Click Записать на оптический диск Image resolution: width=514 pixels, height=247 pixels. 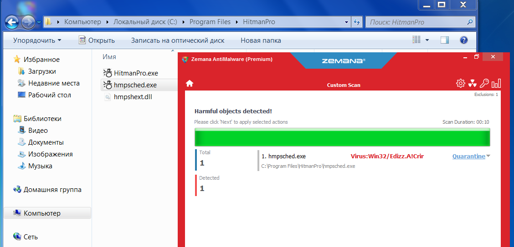[178, 40]
